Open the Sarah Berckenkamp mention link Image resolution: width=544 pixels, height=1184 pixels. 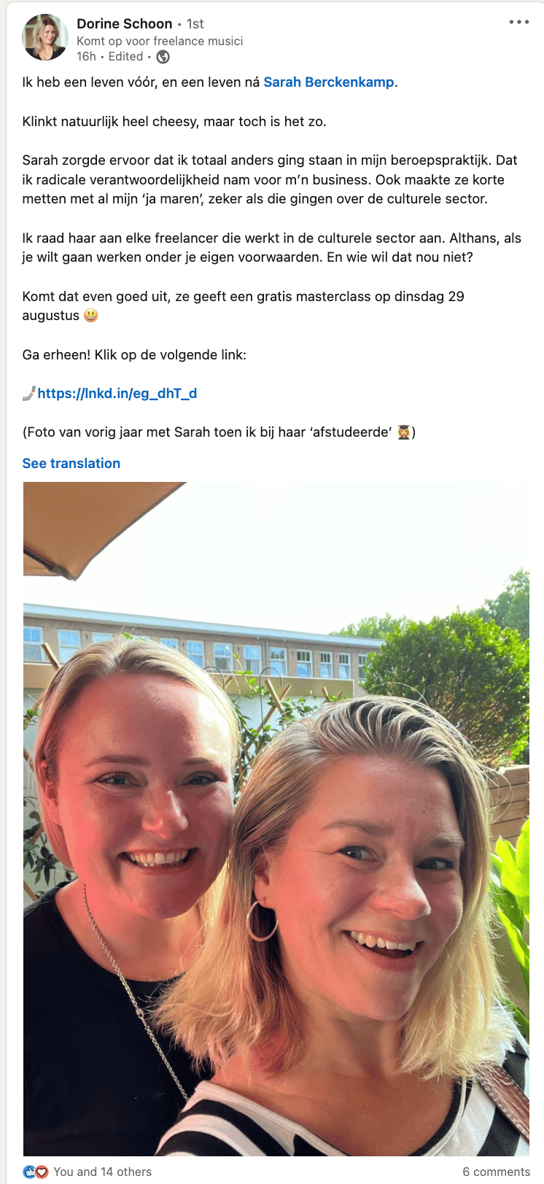click(329, 82)
